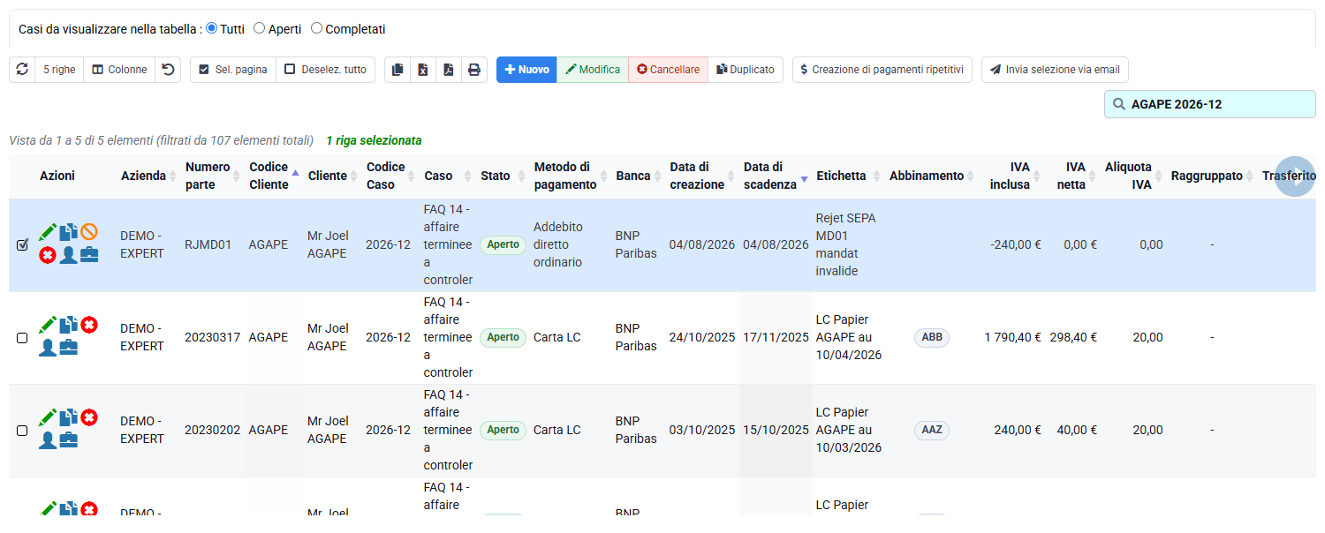Click the ABB matching badge
The image size is (1325, 533).
[x=932, y=337]
